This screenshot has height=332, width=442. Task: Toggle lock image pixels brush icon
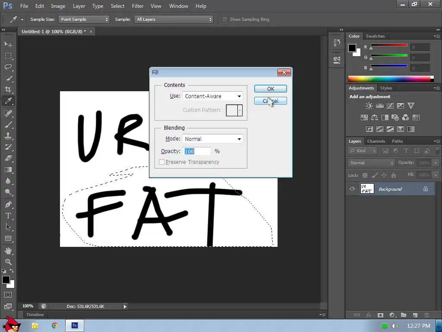pyautogui.click(x=375, y=176)
